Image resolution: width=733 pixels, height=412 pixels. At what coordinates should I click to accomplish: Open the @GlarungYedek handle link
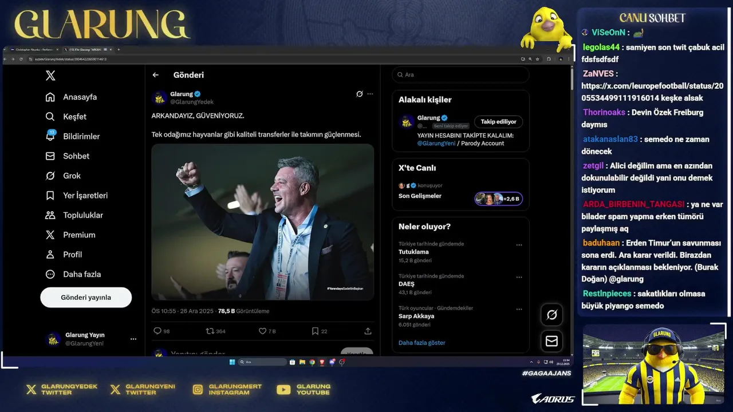coord(192,102)
